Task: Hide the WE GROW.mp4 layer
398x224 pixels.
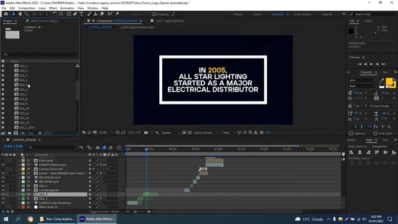Action: pos(3,182)
